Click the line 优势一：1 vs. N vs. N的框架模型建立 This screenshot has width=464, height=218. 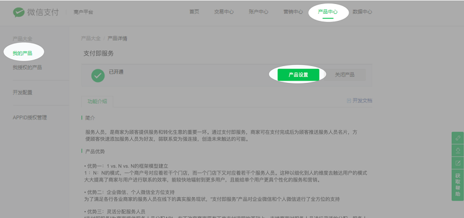126,166
